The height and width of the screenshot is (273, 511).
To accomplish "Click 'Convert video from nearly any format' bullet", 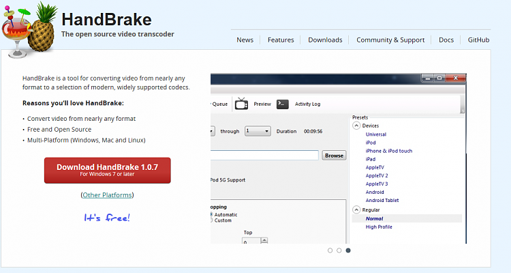I will click(x=81, y=119).
